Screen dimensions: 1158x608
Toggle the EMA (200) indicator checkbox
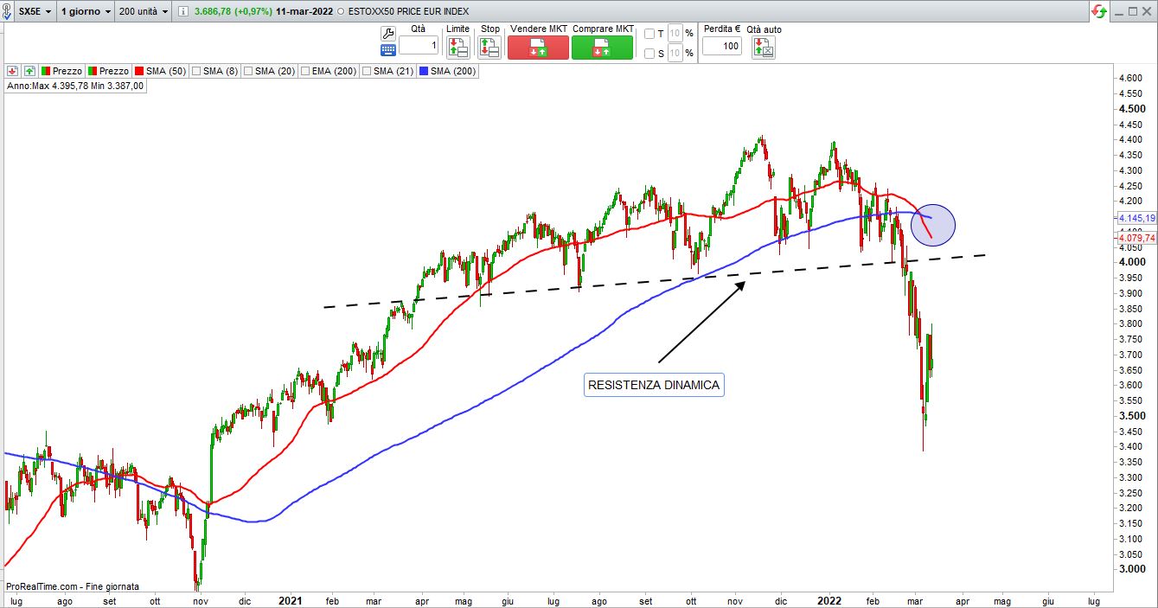(x=303, y=71)
